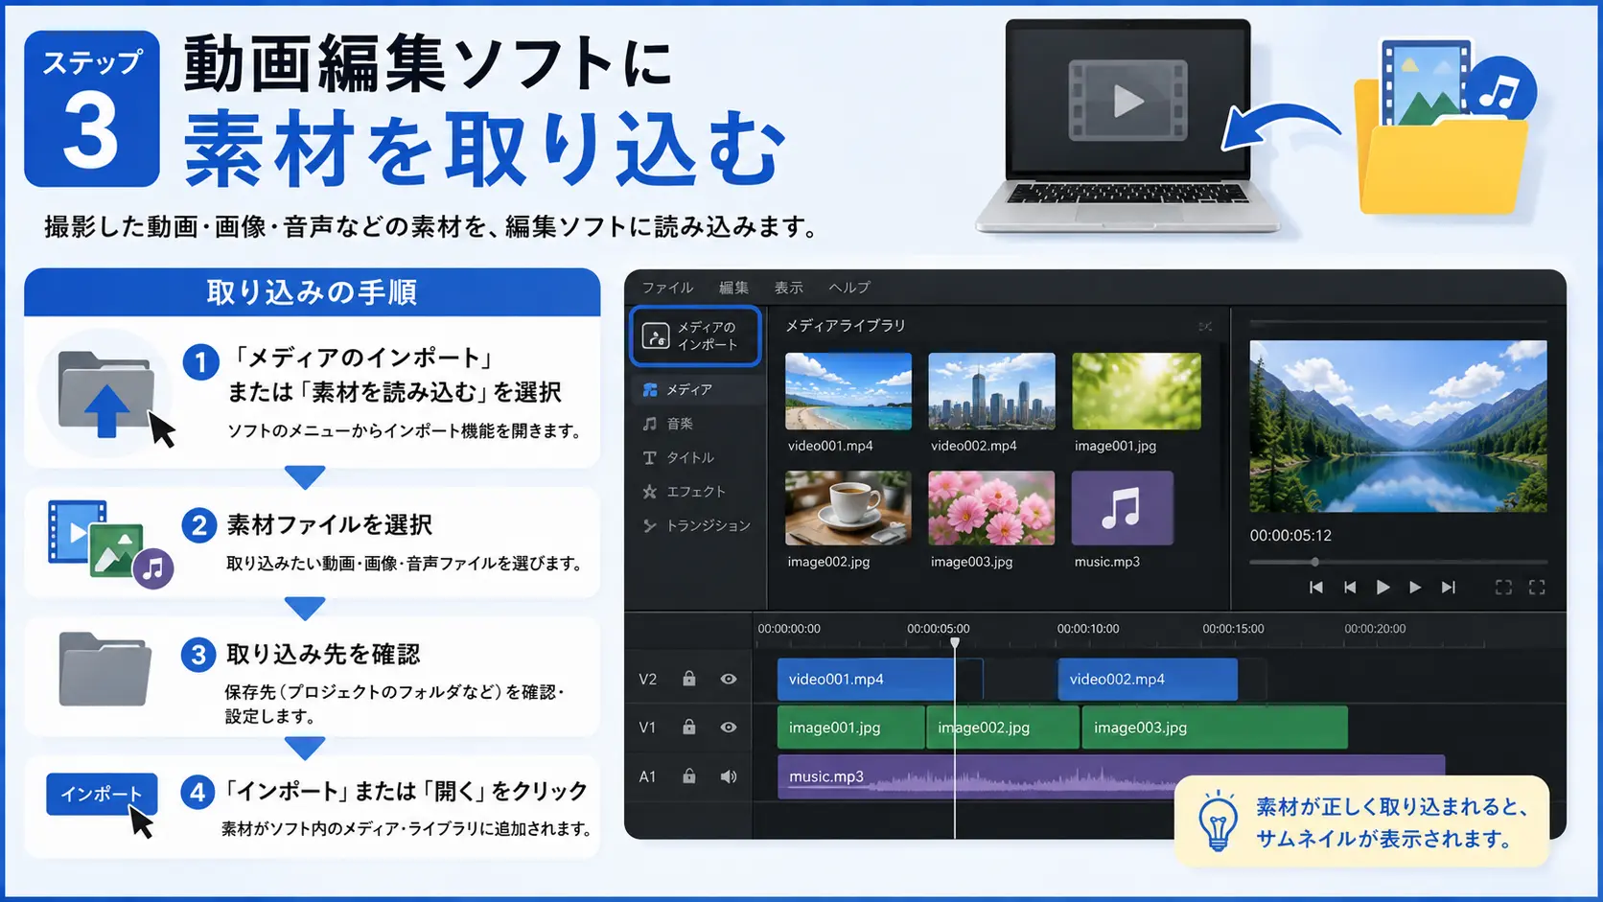
Task: Lock the V1 track
Action: click(x=688, y=727)
